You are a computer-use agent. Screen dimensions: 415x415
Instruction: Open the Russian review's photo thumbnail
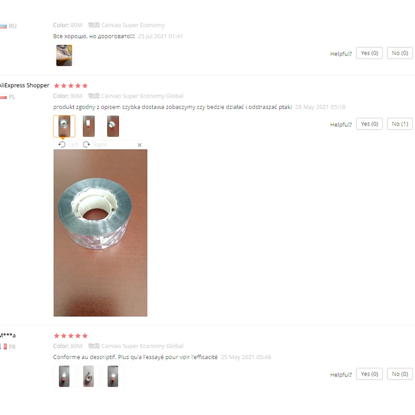(x=64, y=56)
